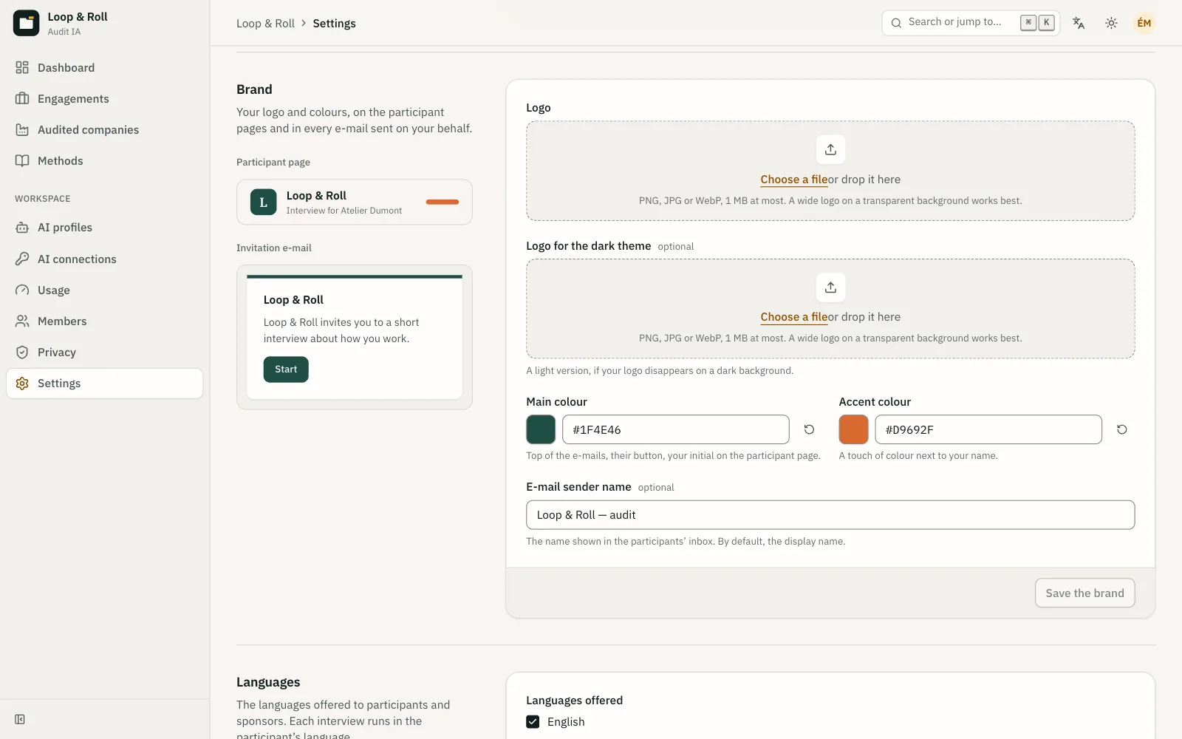1182x739 pixels.
Task: Click the Main colour hex input
Action: point(676,429)
